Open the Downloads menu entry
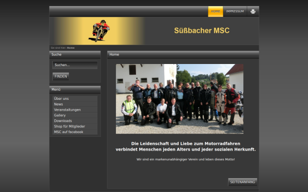This screenshot has width=308, height=192. (75, 121)
